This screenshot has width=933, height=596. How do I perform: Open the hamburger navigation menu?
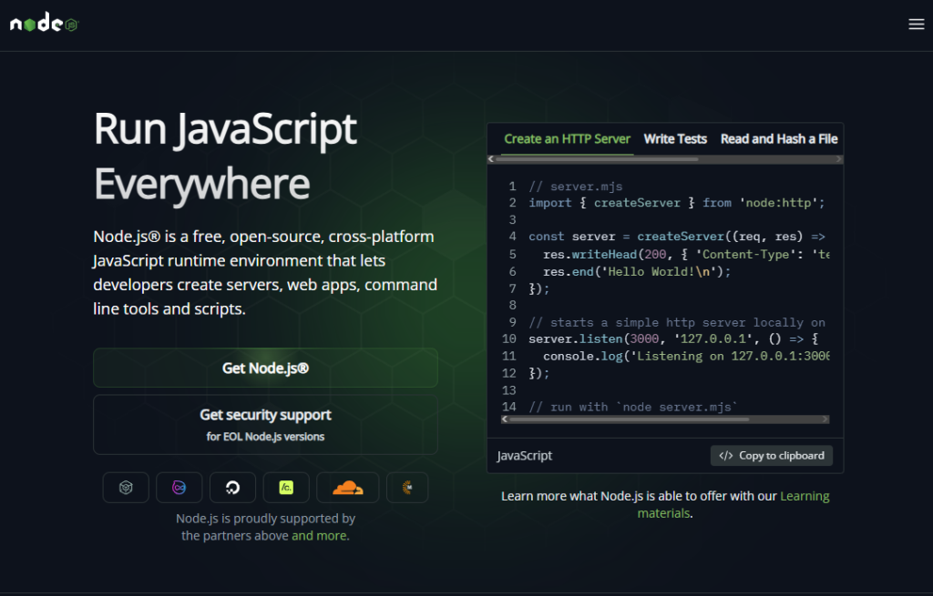point(916,24)
